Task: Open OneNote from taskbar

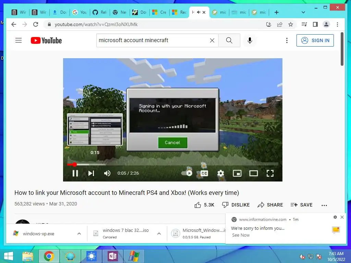Action: pyautogui.click(x=112, y=256)
